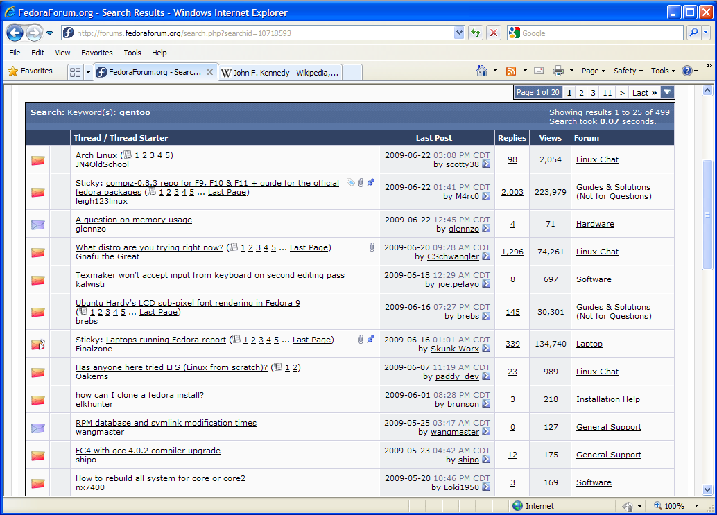Viewport: 717px width, 515px height.
Task: Sort by the Views column header
Action: [550, 138]
